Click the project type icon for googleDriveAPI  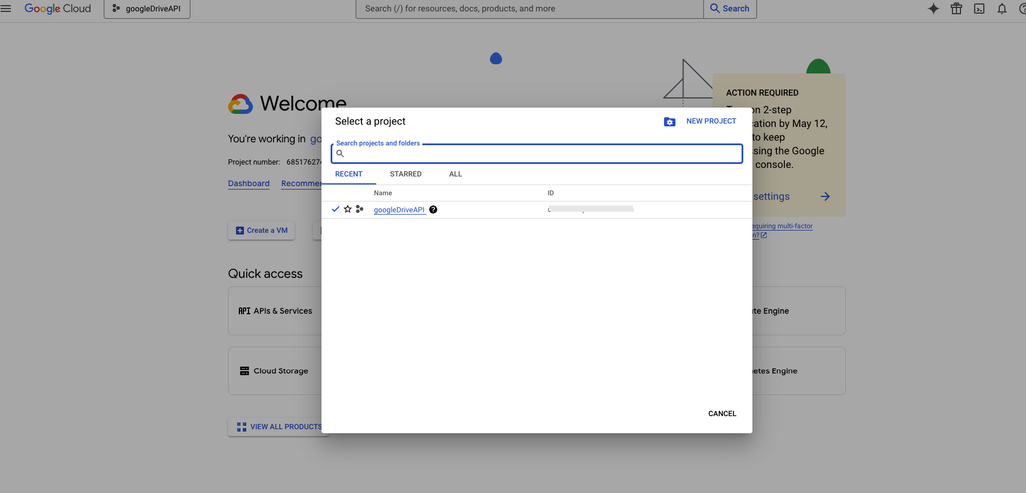click(x=360, y=209)
